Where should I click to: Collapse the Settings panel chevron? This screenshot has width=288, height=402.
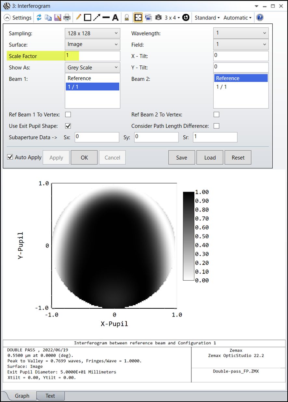coord(7,18)
